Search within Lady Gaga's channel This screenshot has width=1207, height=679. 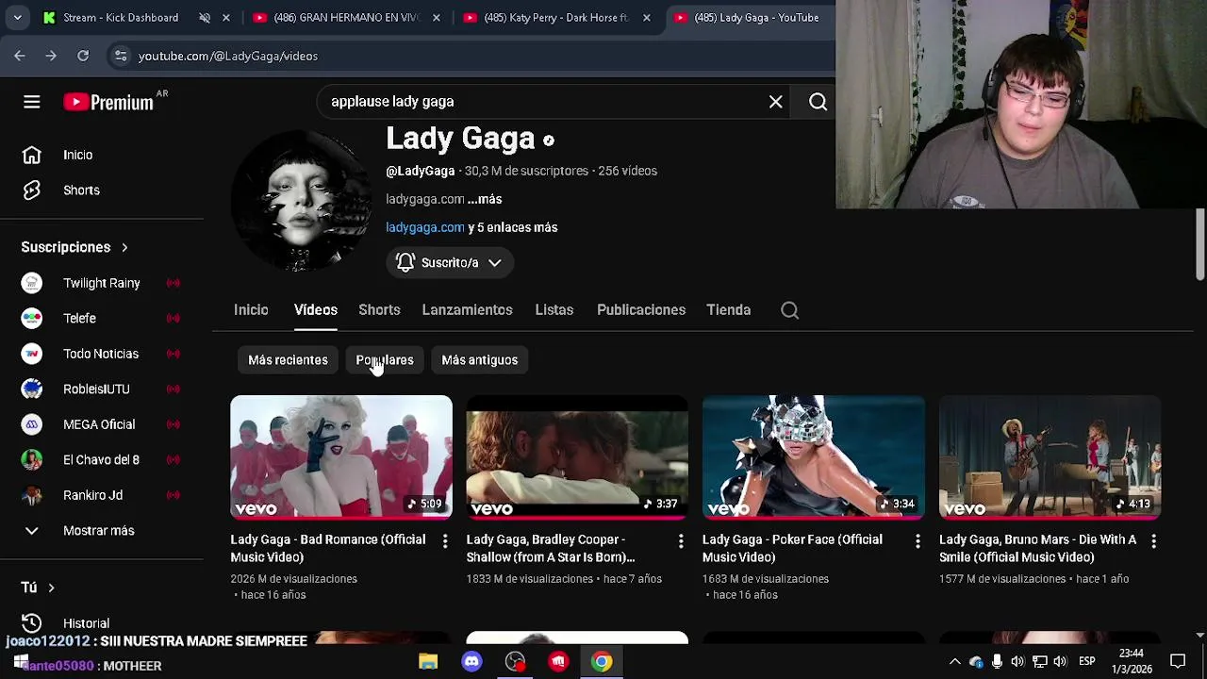789,310
